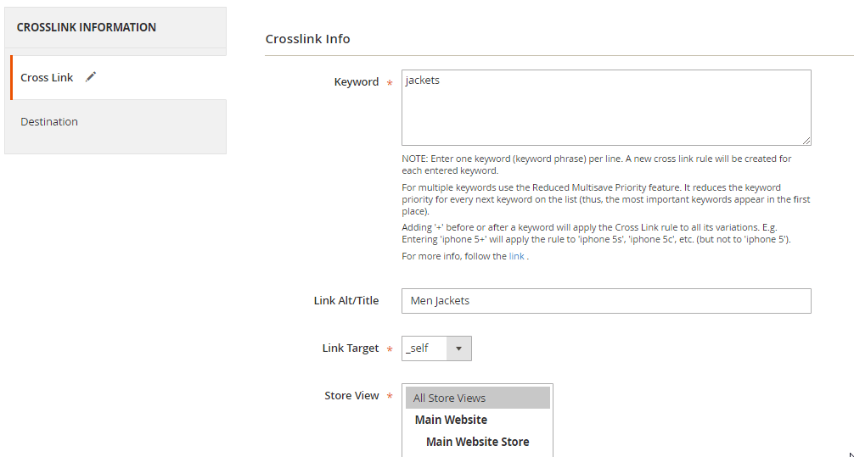Choose Main Website in Store View list

coord(451,420)
